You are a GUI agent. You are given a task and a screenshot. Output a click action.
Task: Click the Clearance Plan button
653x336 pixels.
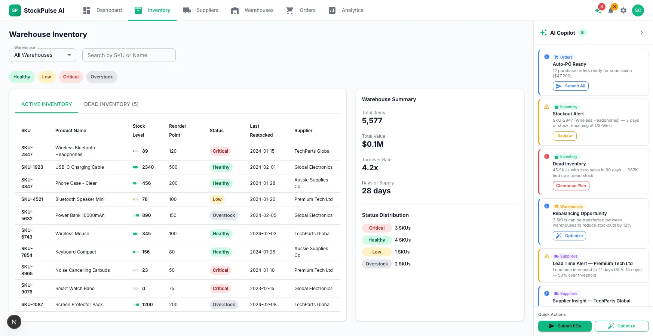(x=571, y=186)
